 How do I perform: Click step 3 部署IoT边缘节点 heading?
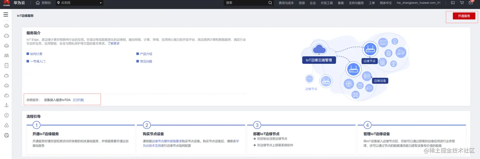tap(266, 134)
